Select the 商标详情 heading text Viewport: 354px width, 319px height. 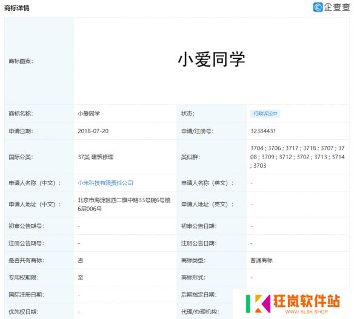17,8
